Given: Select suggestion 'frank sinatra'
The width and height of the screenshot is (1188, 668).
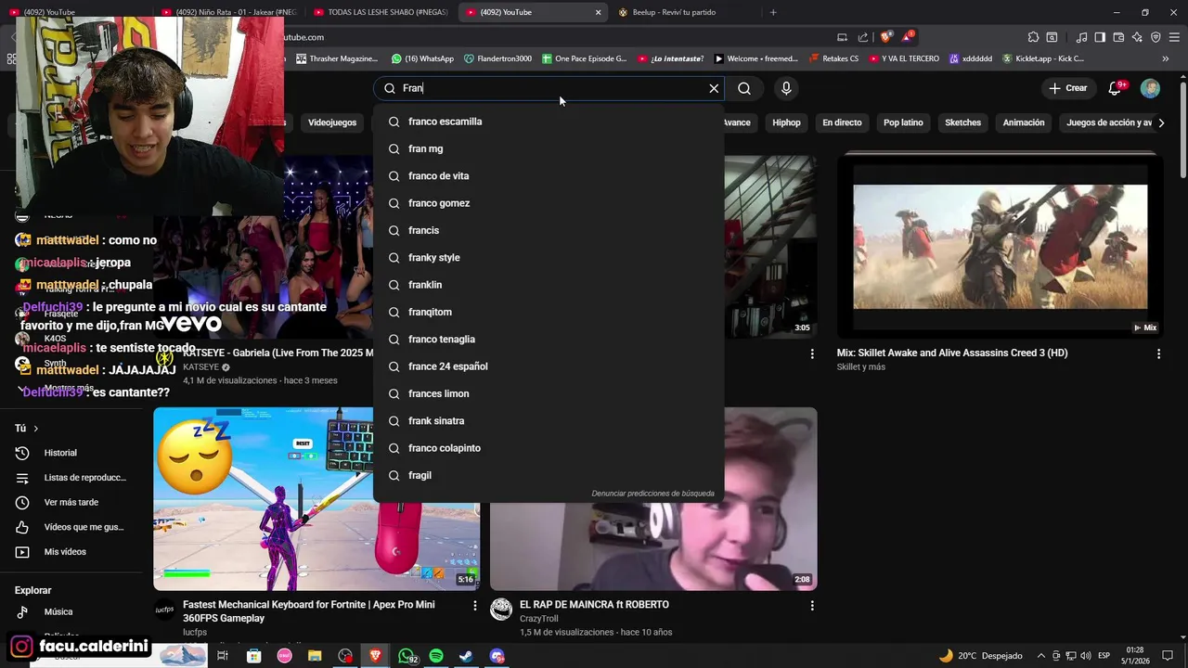Looking at the screenshot, I should (549, 420).
